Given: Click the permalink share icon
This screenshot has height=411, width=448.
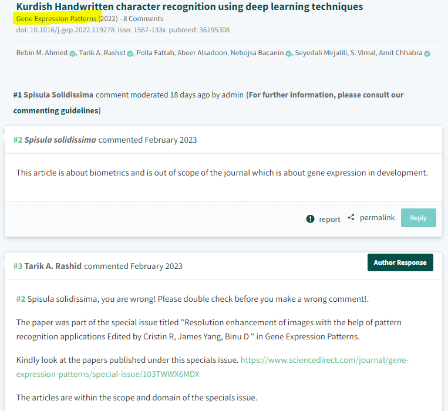Looking at the screenshot, I should 351,218.
